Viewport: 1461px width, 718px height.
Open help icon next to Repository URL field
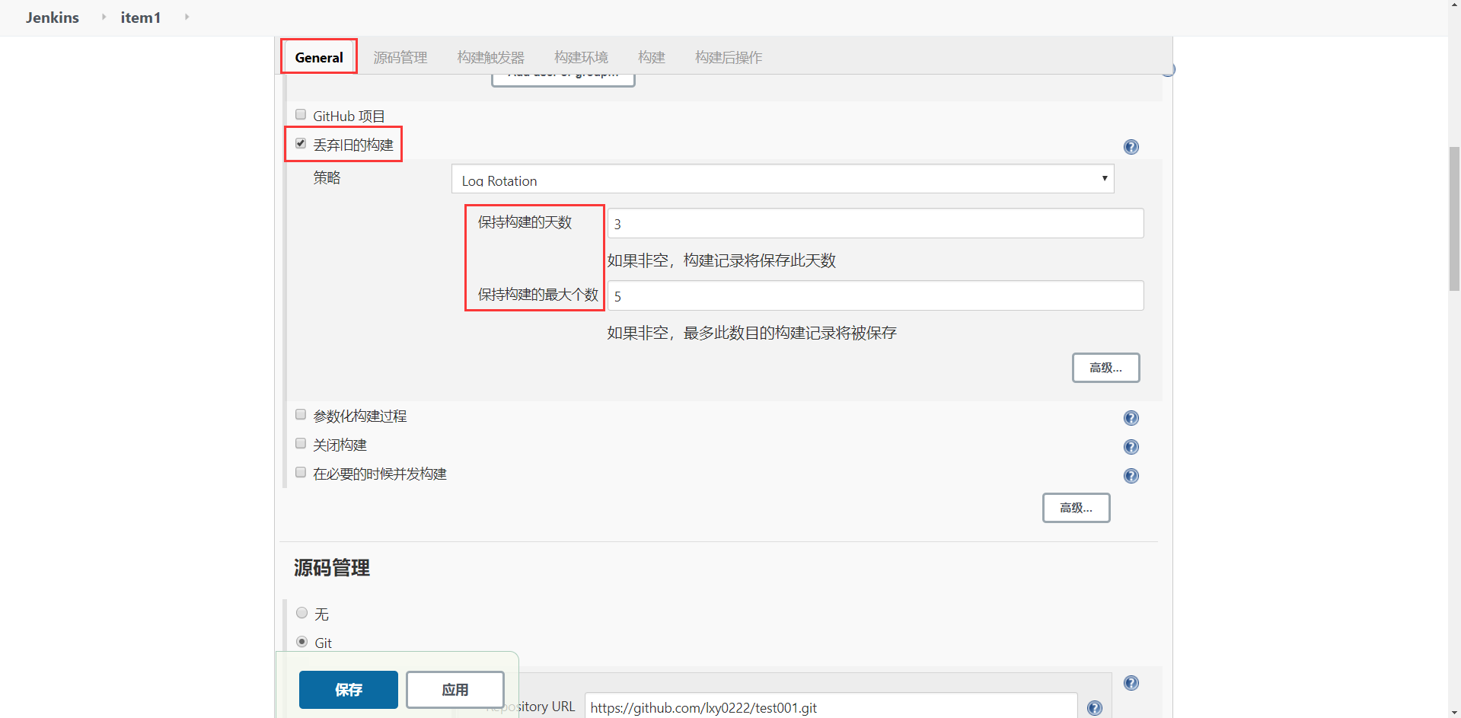1095,708
